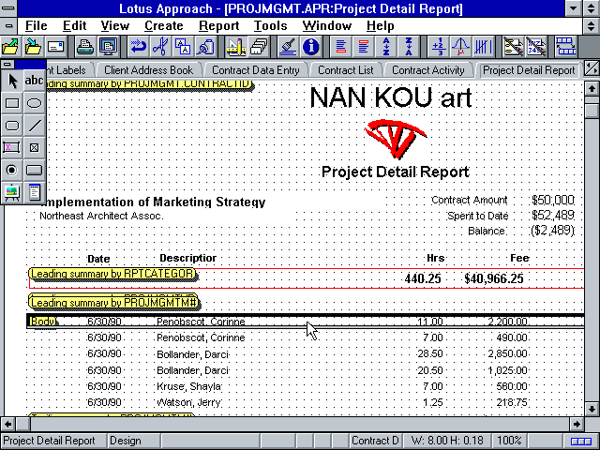This screenshot has width=600, height=450.
Task: Click the Open file folder icon
Action: pyautogui.click(x=10, y=47)
